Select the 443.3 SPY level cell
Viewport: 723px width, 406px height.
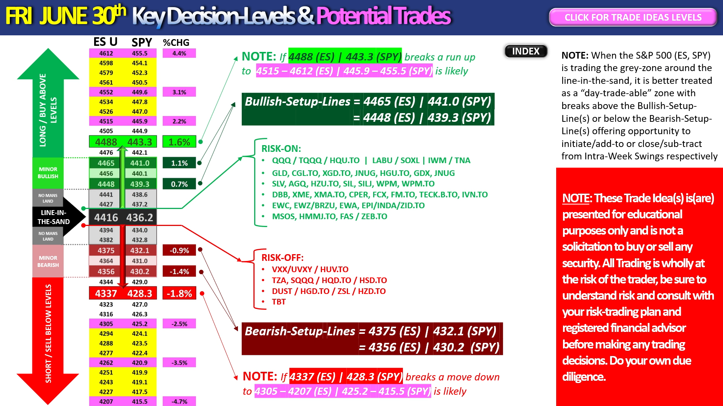coord(140,142)
